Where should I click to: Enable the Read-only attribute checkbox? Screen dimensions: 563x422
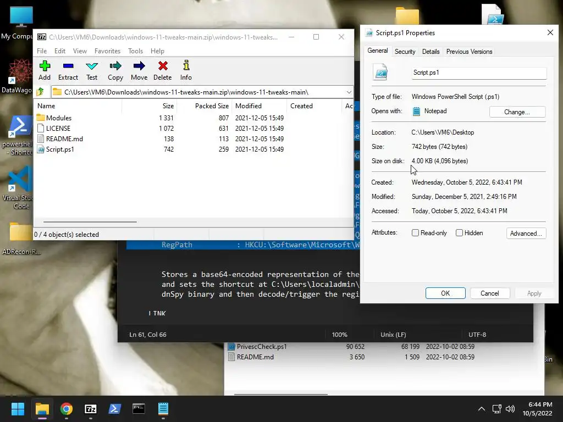tap(416, 233)
